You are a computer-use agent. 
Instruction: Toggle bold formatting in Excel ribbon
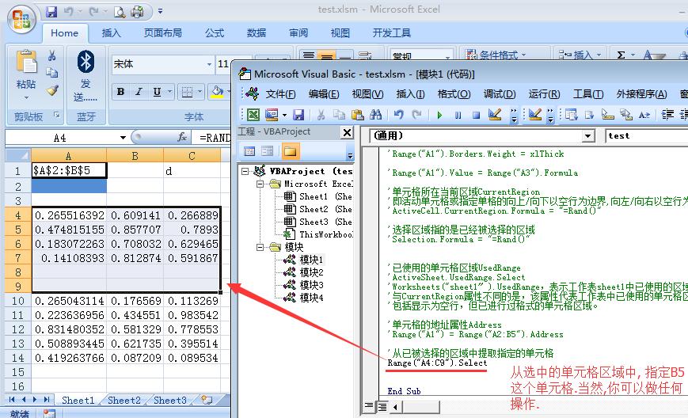[120, 92]
